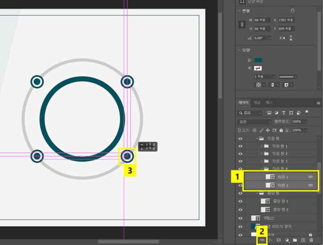Image resolution: width=323 pixels, height=245 pixels.
Task: Expand the 작은 원 1 group
Action: [261, 146]
